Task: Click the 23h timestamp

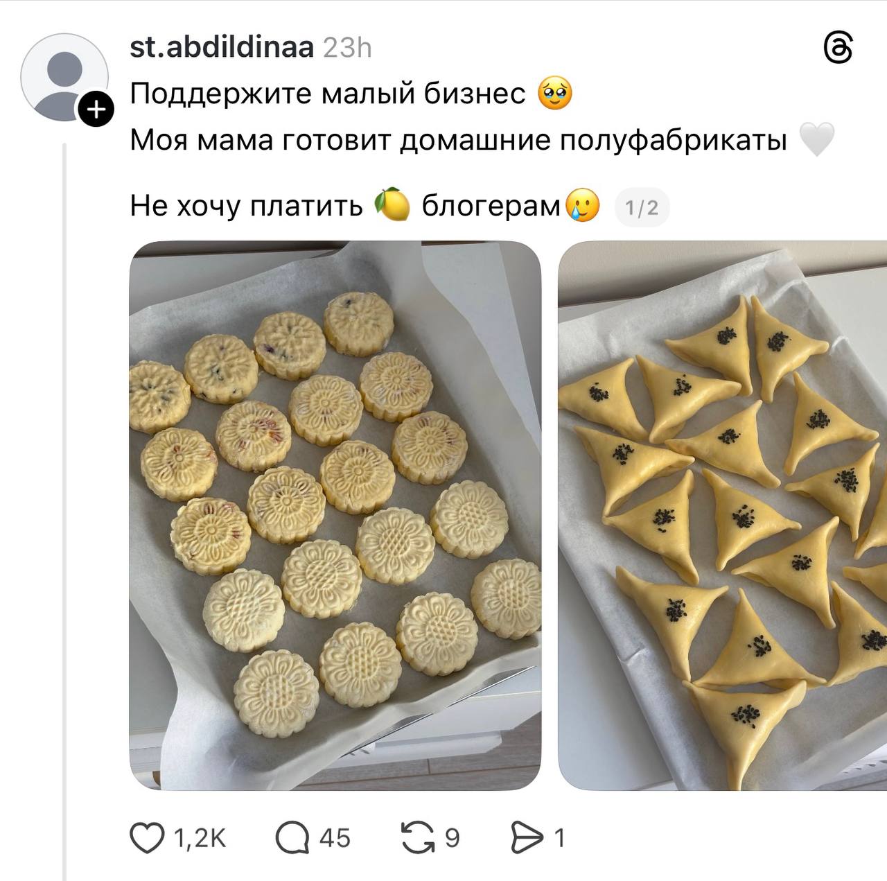Action: [348, 48]
